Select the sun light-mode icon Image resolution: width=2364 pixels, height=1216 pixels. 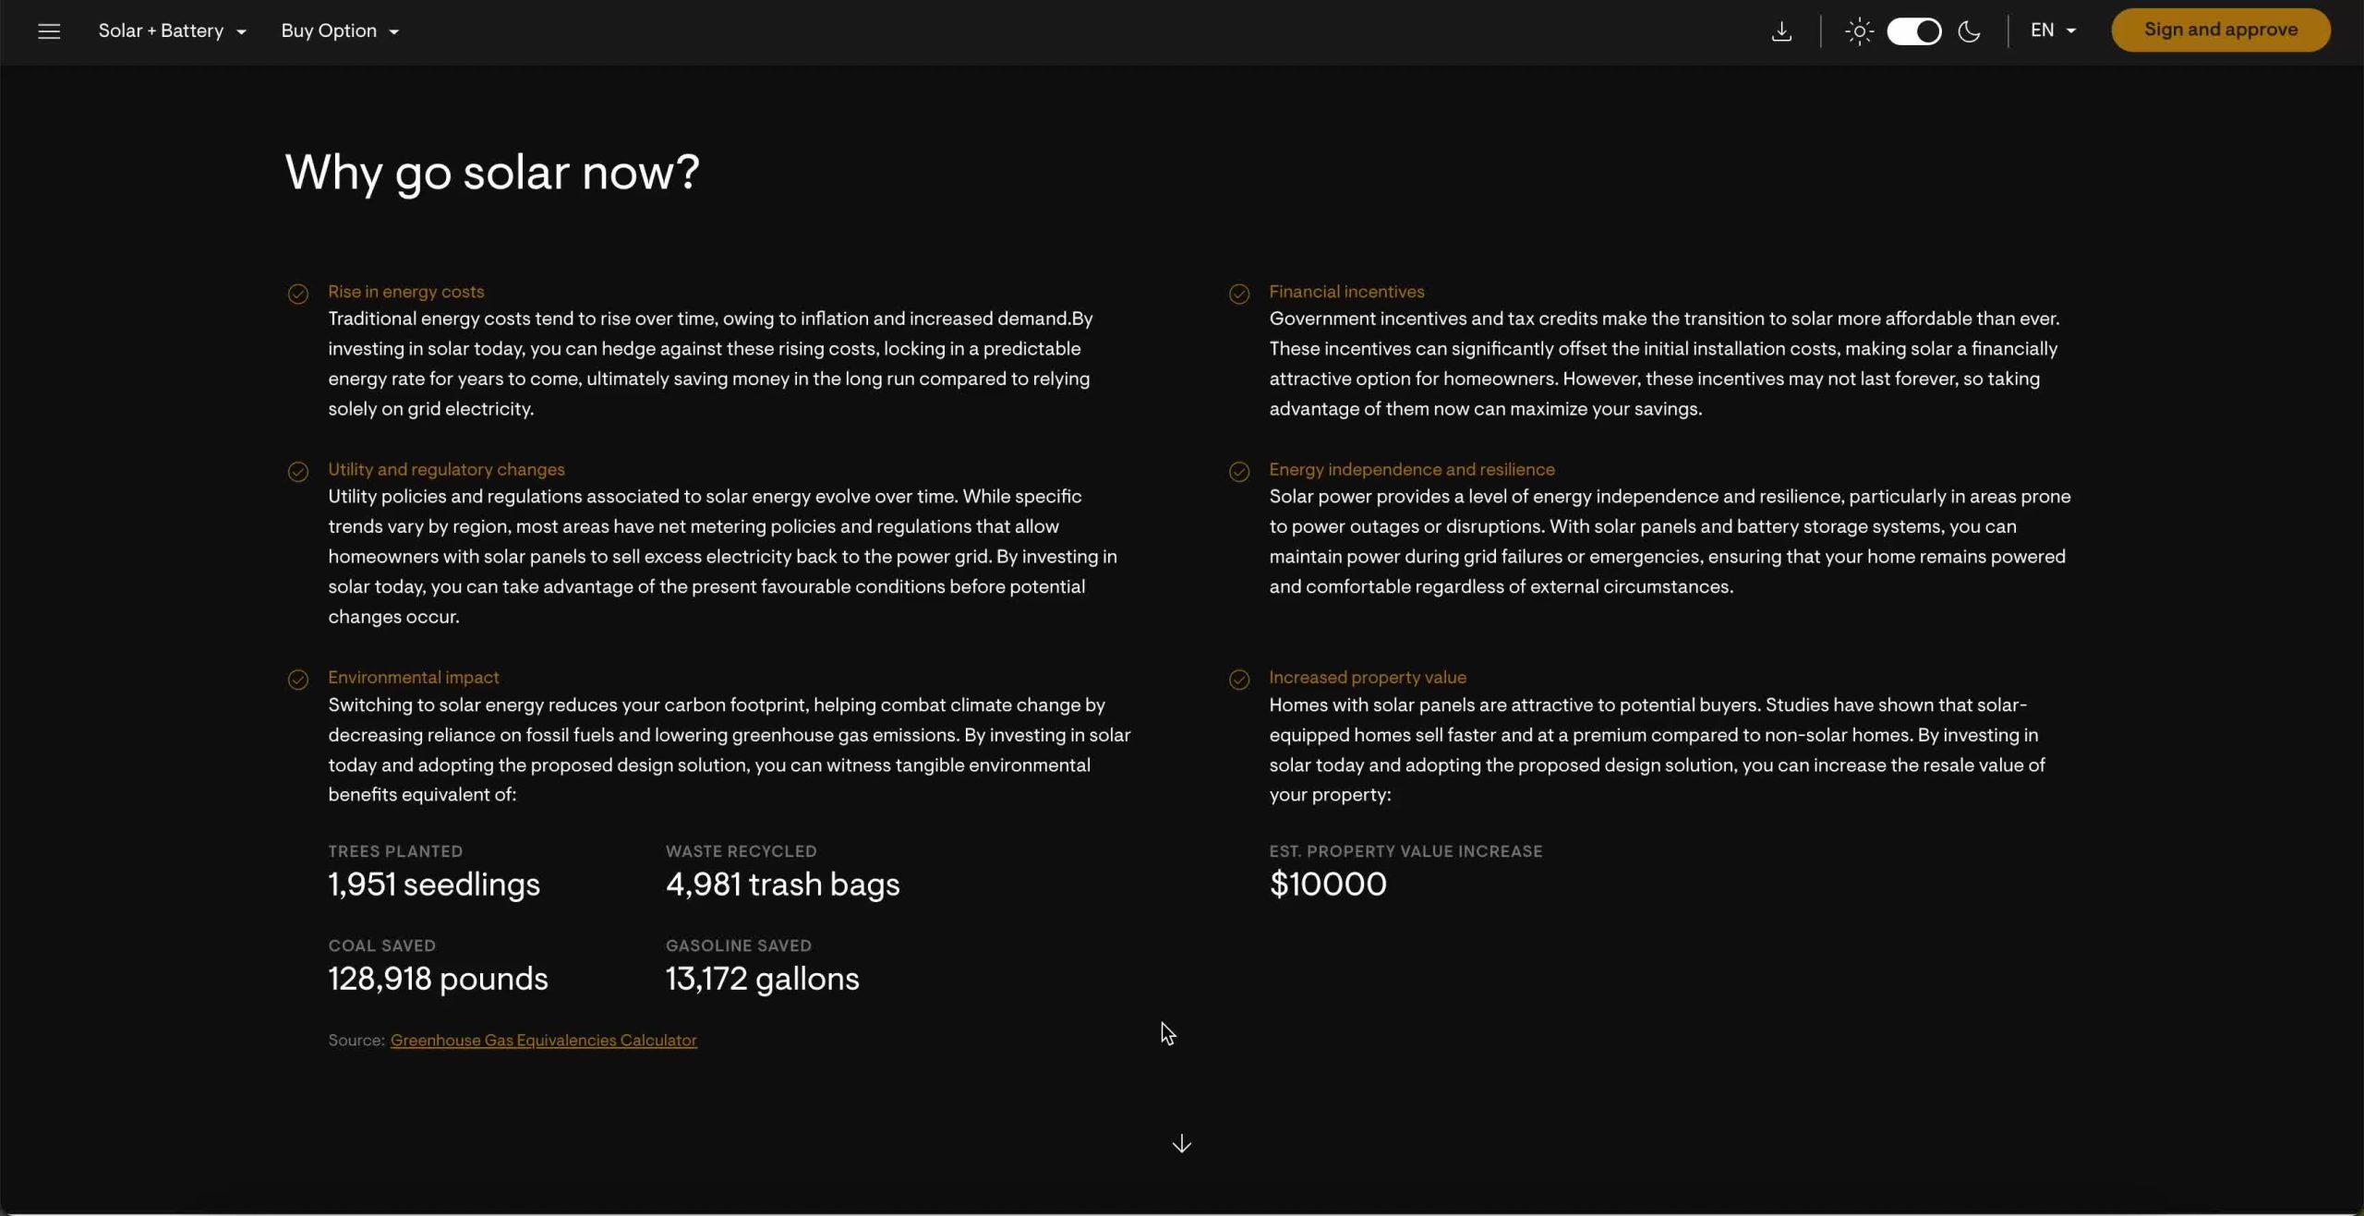1859,31
